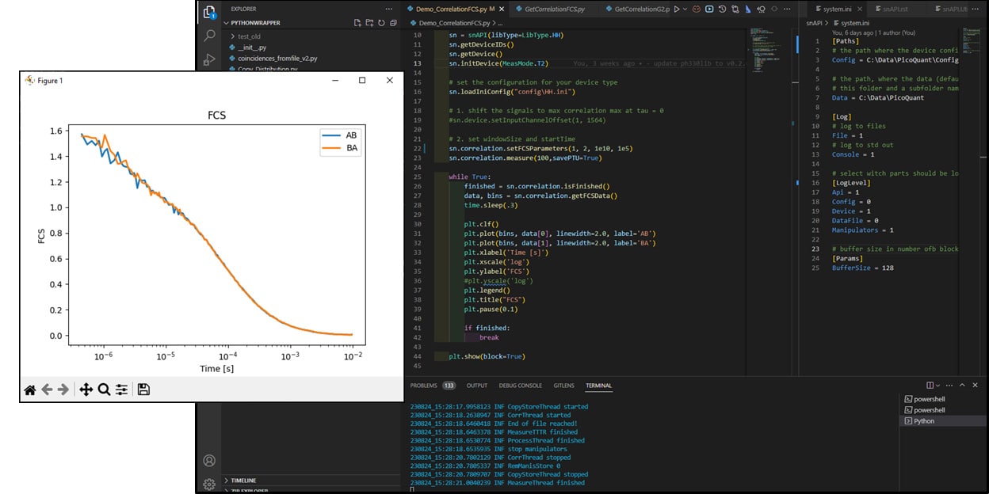Click the back arrow in the figure toolbar

pyautogui.click(x=47, y=389)
